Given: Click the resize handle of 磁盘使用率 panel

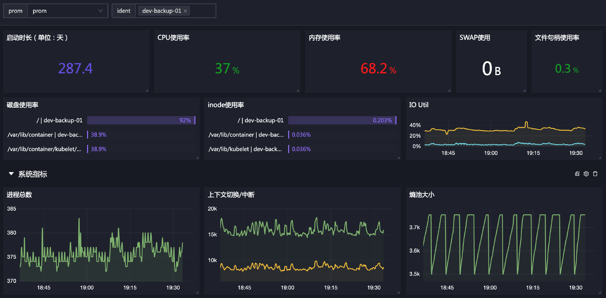Looking at the screenshot, I should [197, 158].
